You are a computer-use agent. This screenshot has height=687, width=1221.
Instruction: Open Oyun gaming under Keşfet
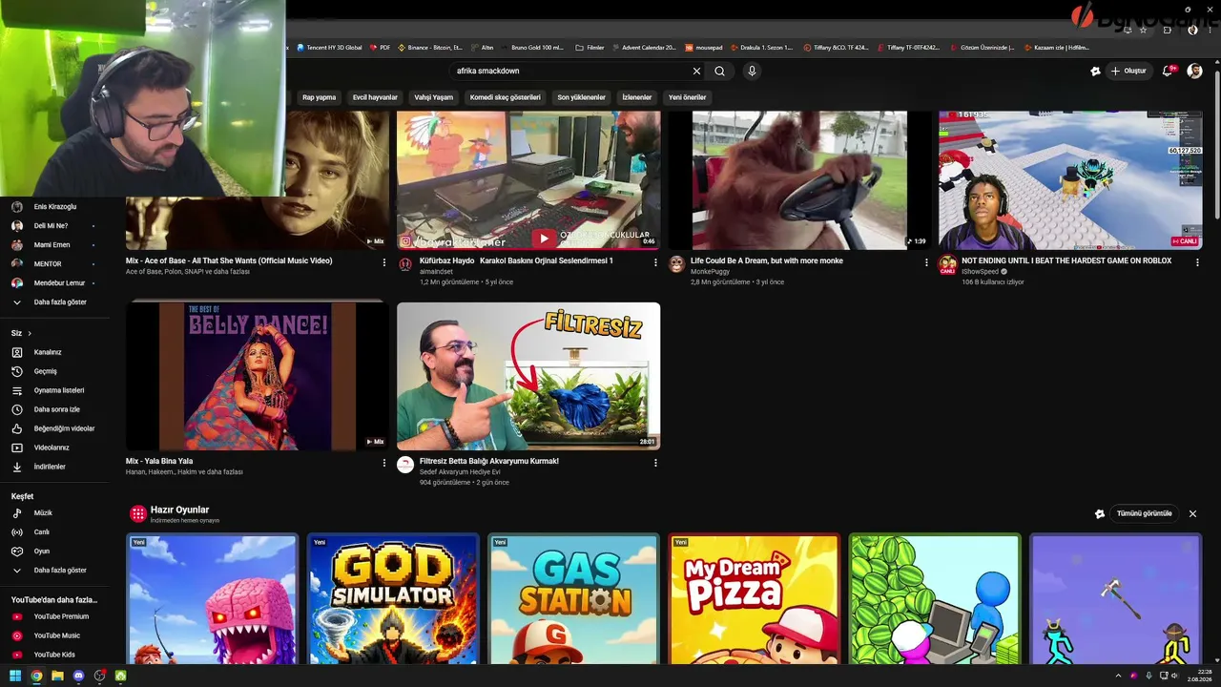coord(53,552)
